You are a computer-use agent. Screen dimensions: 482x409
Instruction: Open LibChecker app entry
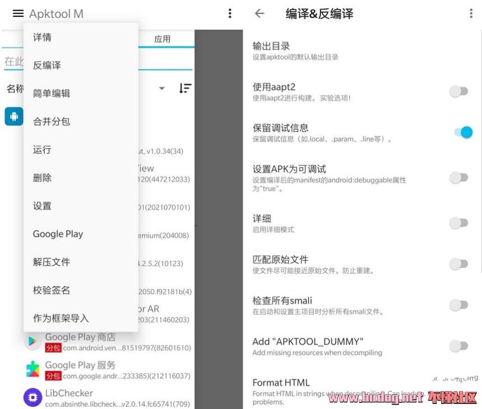(109, 398)
